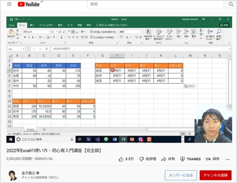
Task: Switch to Normal view in status bar
Action: 183,134
